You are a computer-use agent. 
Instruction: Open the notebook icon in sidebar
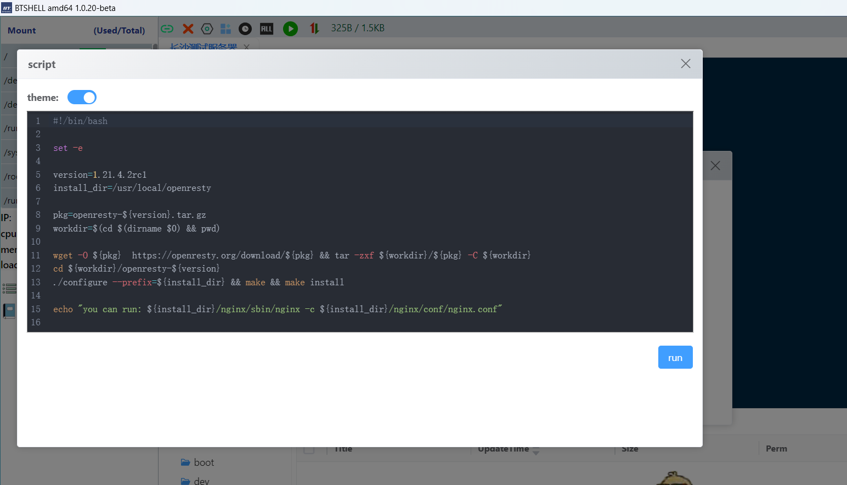9,311
